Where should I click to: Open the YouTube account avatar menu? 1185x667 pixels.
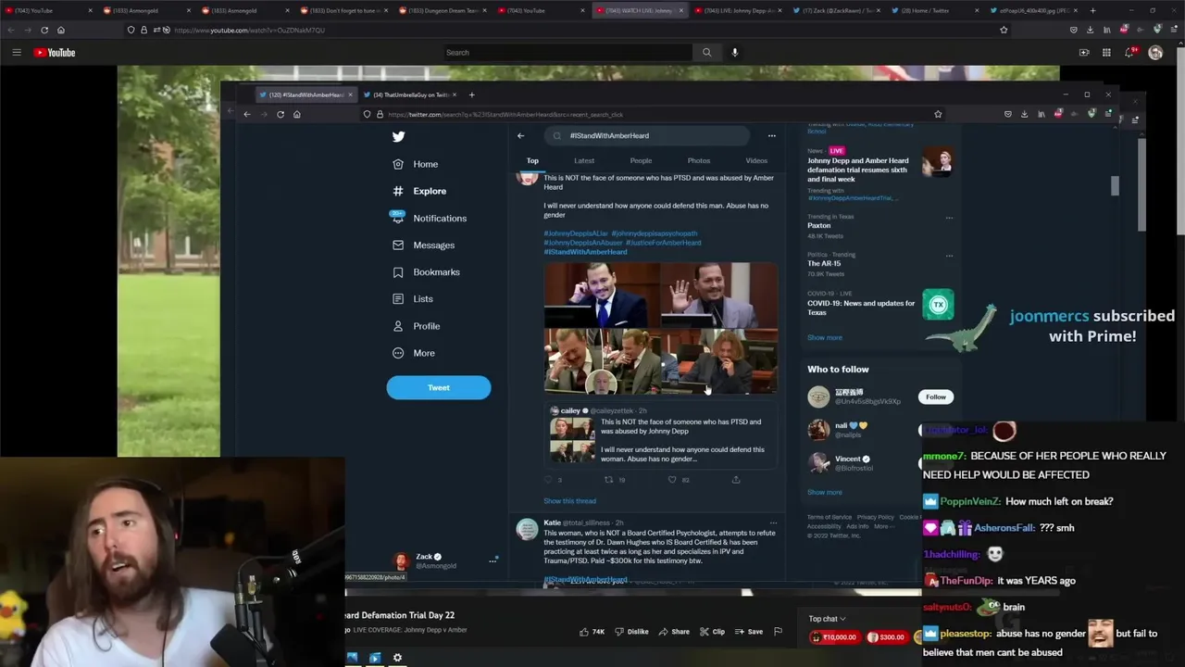coord(1155,53)
